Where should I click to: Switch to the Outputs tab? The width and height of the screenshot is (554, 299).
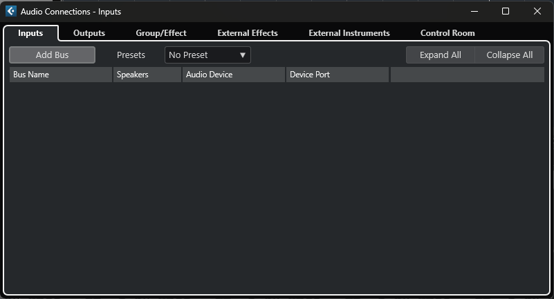(89, 33)
